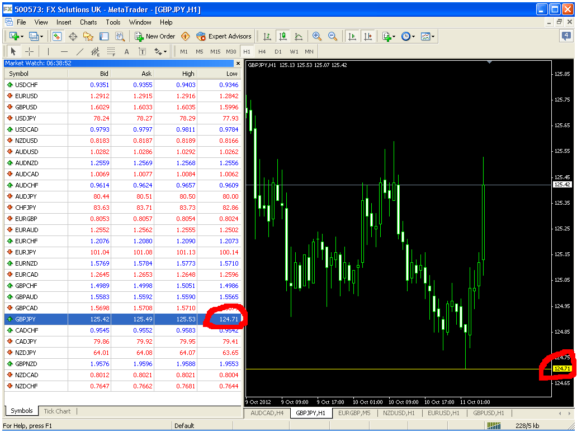Select the Crosshair tool
The width and height of the screenshot is (577, 433).
[29, 51]
